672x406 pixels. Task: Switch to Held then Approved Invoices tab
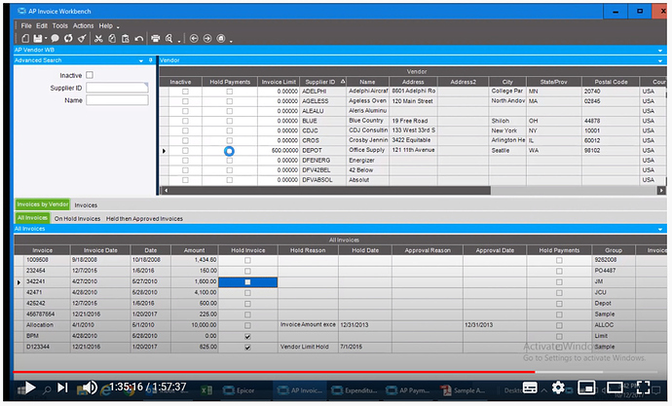tap(144, 219)
